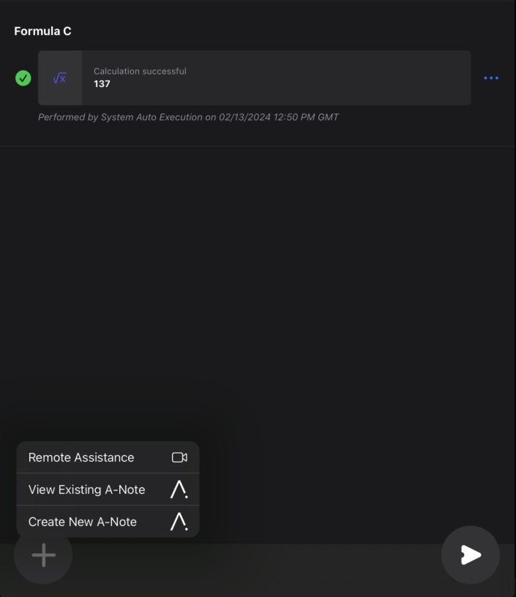The width and height of the screenshot is (516, 597).
Task: Tap the plus button at the bottom left
Action: 43,555
